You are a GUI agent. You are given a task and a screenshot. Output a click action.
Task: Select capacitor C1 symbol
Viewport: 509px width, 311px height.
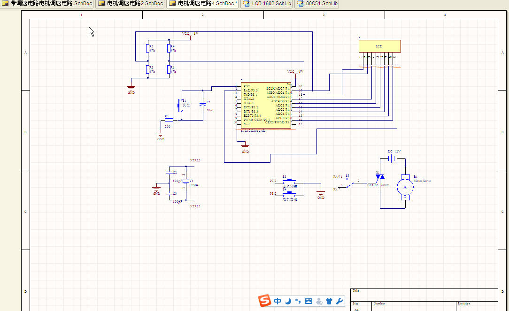(x=203, y=104)
